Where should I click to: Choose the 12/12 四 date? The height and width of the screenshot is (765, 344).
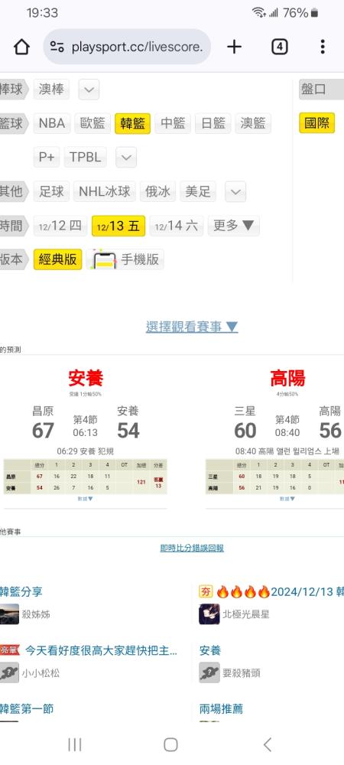(x=60, y=226)
